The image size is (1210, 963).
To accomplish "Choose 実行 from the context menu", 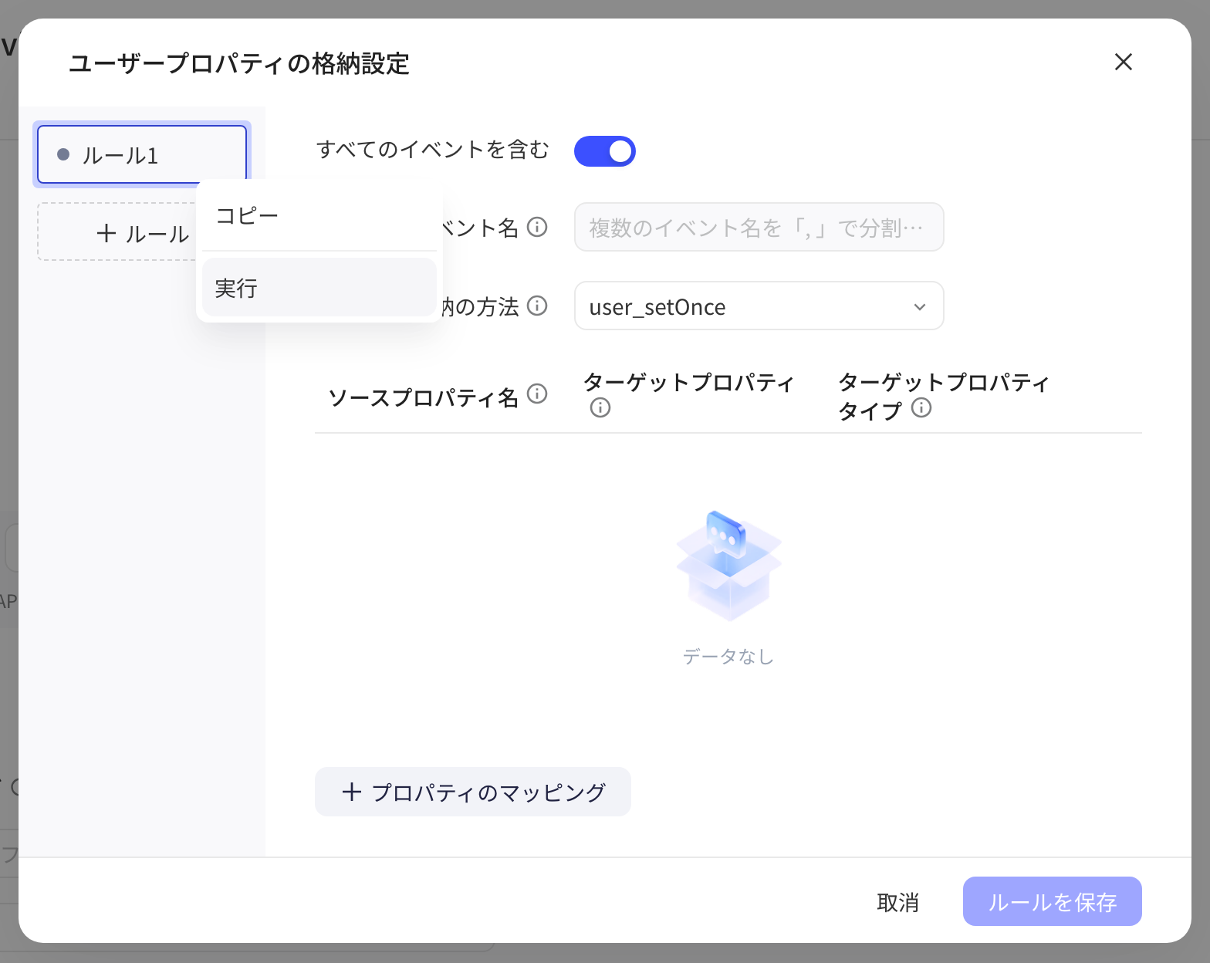I will click(319, 287).
